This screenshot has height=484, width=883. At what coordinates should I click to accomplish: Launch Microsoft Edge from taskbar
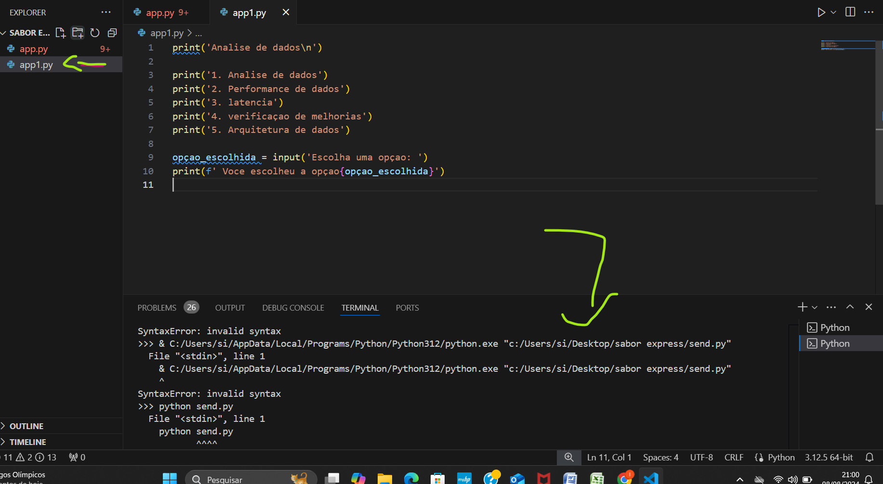pyautogui.click(x=411, y=478)
